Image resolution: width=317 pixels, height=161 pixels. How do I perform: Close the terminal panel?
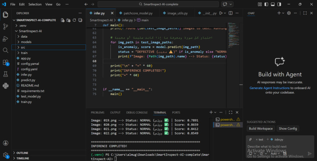tap(237, 112)
